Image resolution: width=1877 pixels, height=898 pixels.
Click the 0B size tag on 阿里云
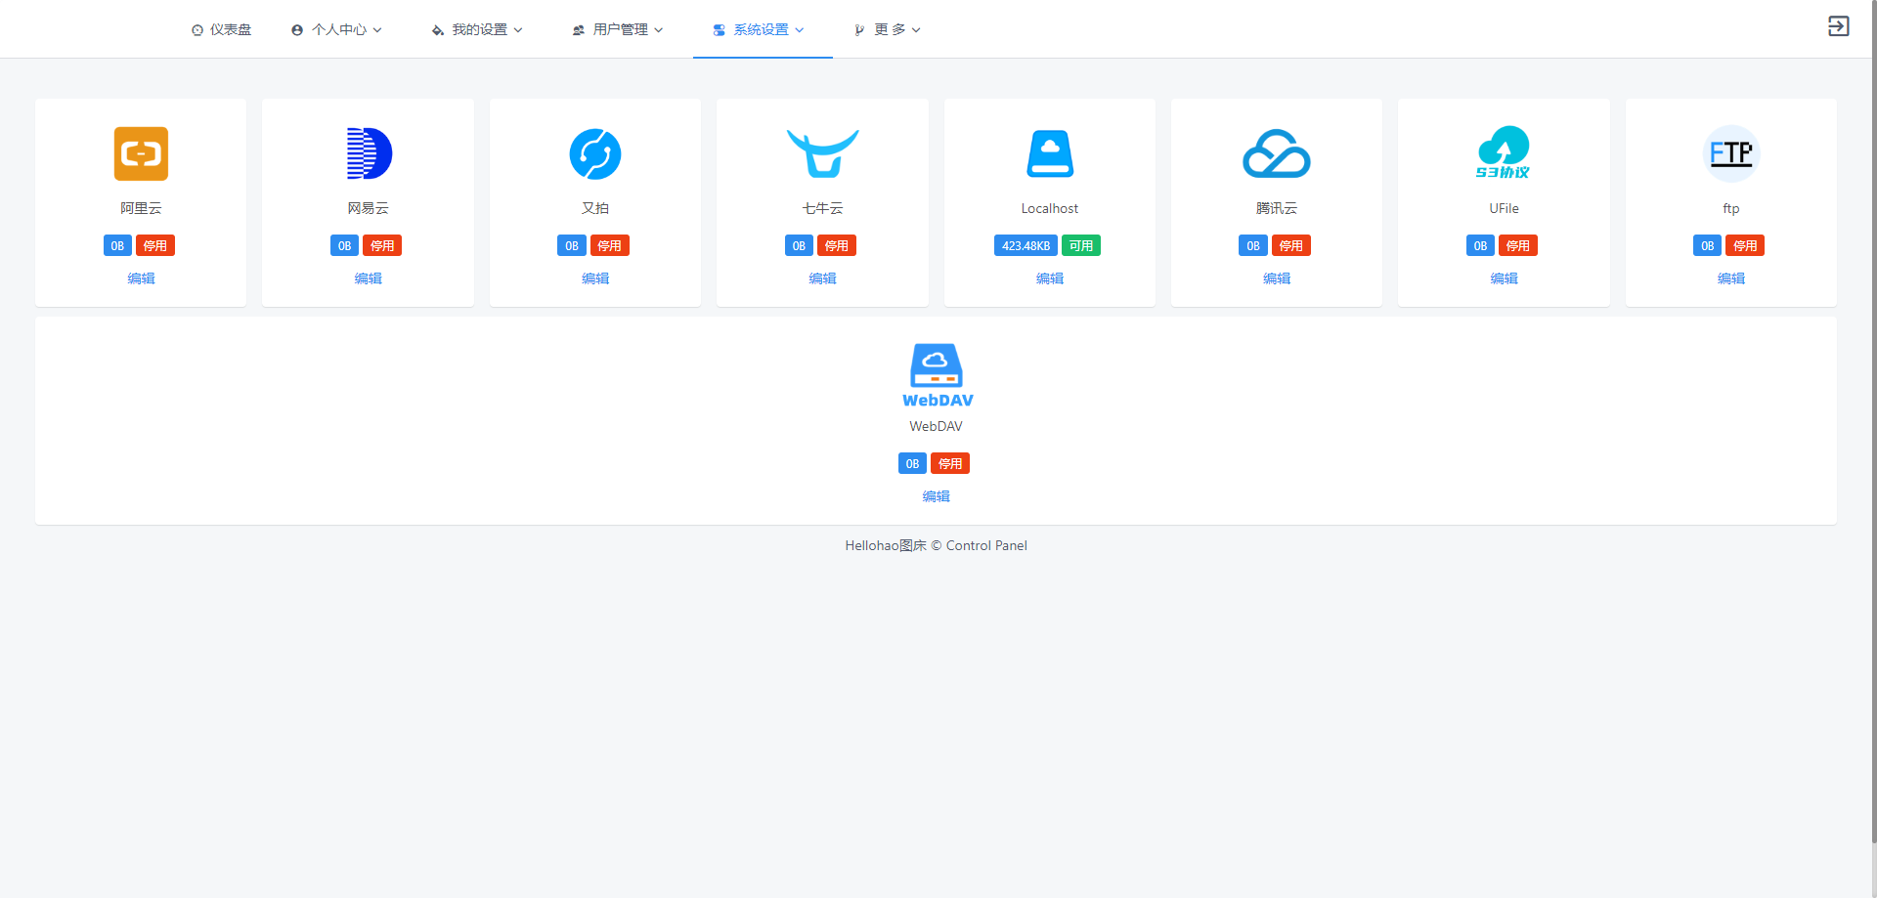coord(117,245)
